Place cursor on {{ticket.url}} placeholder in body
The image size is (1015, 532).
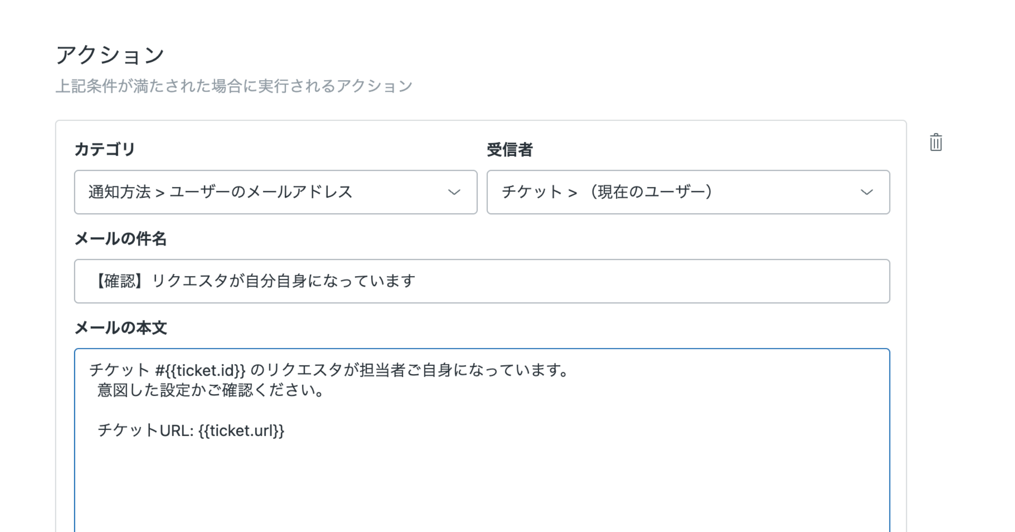point(241,431)
